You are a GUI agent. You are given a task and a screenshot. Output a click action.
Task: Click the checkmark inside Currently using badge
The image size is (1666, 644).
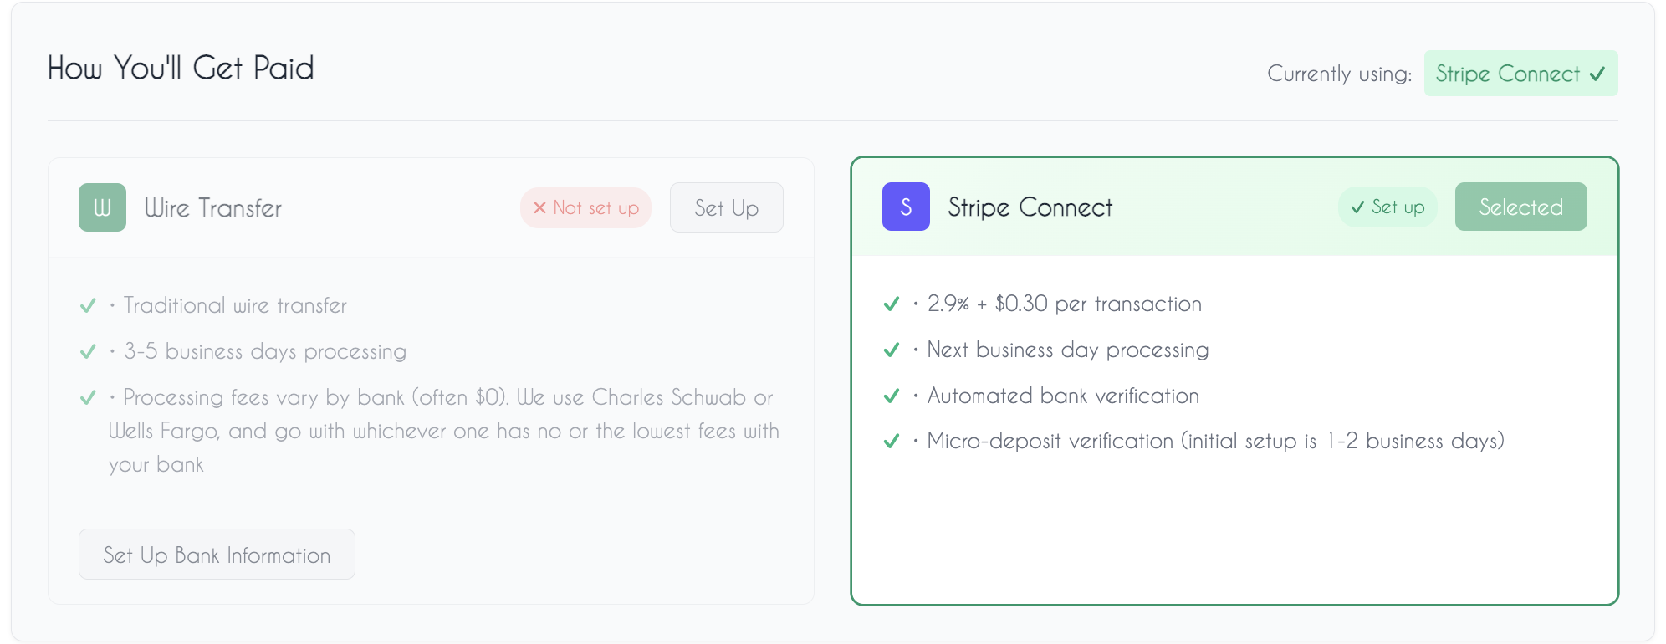[1598, 74]
